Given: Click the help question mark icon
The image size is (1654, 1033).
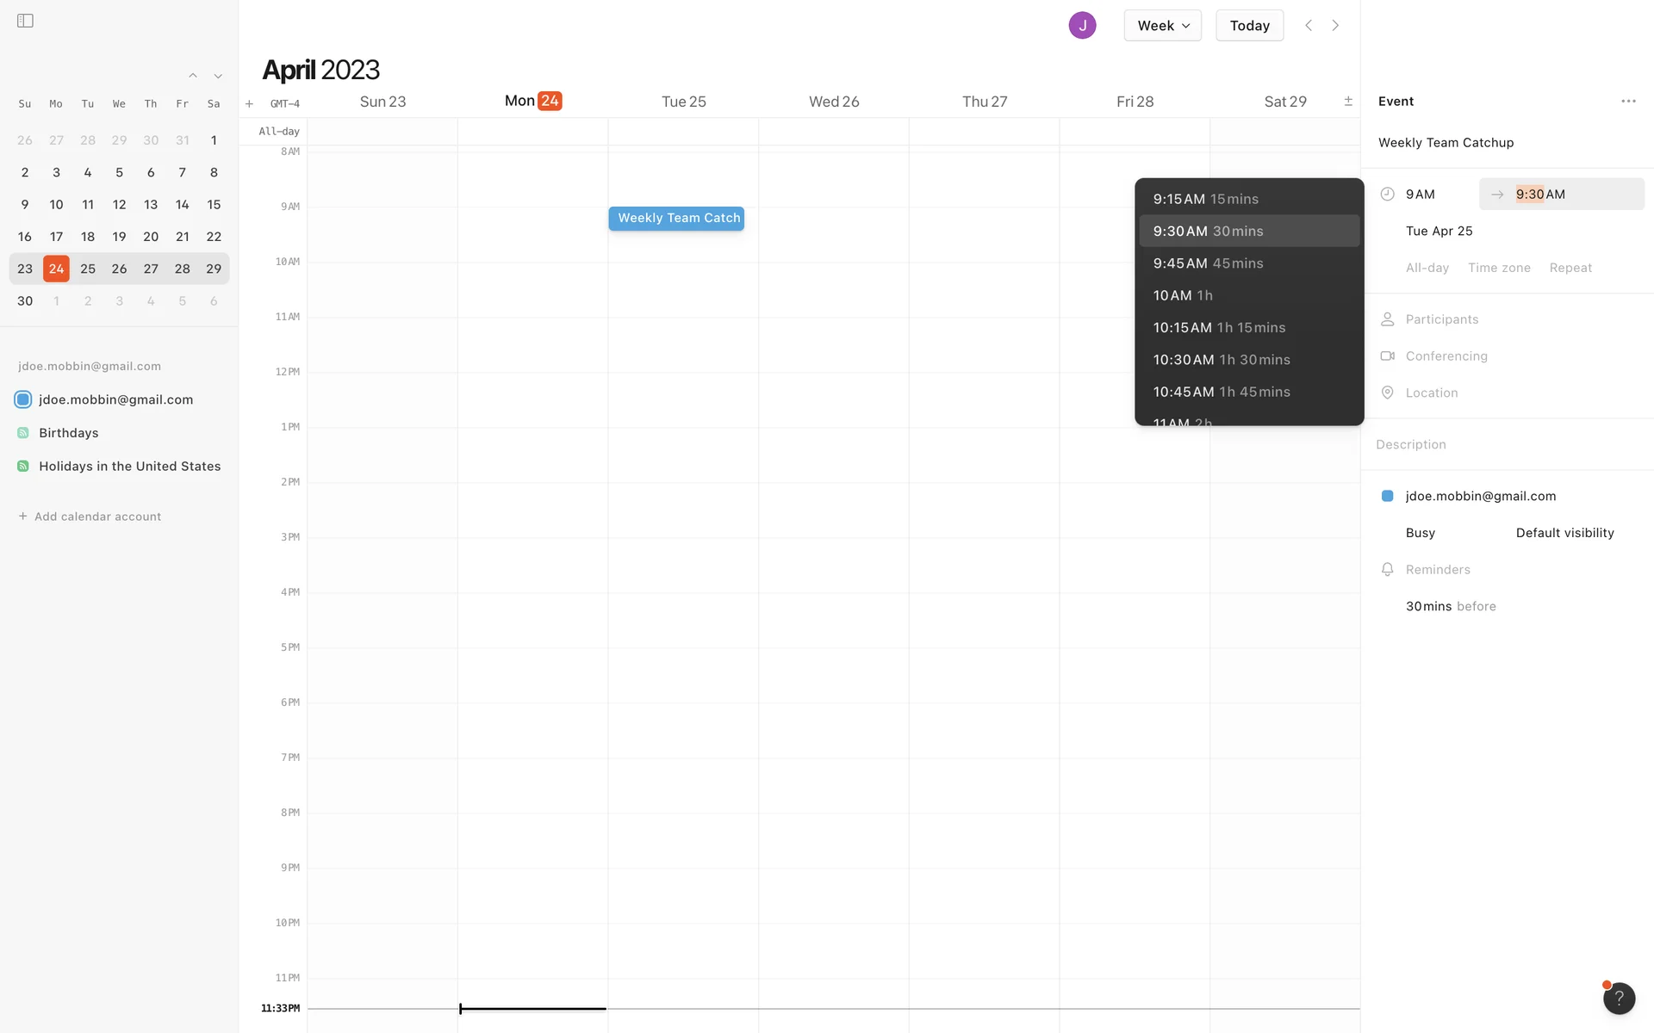Looking at the screenshot, I should point(1619,999).
